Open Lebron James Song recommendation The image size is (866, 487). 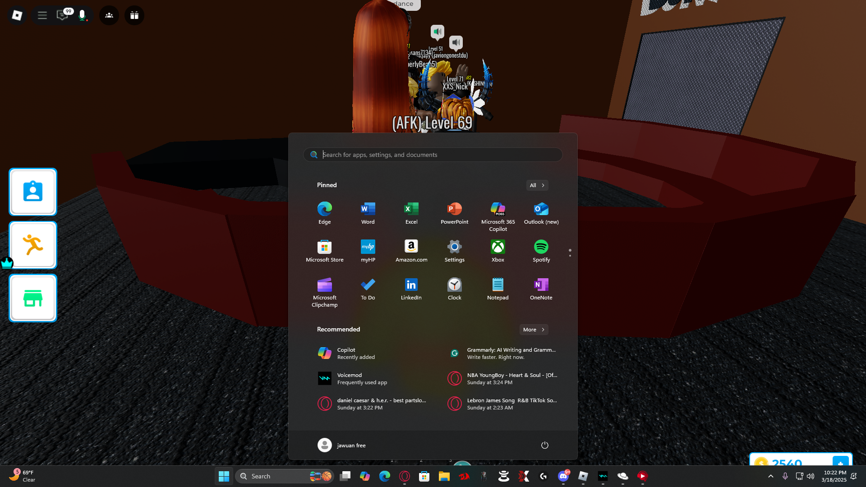coord(502,404)
